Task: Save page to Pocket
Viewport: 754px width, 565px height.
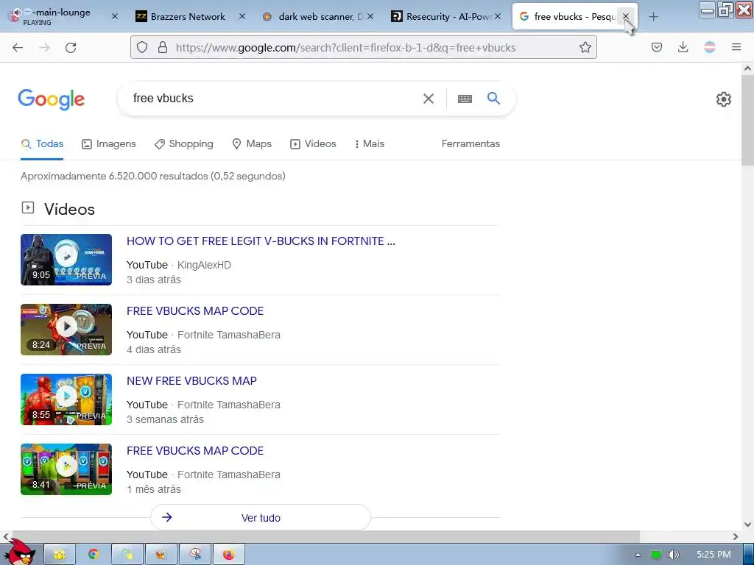Action: 656,47
